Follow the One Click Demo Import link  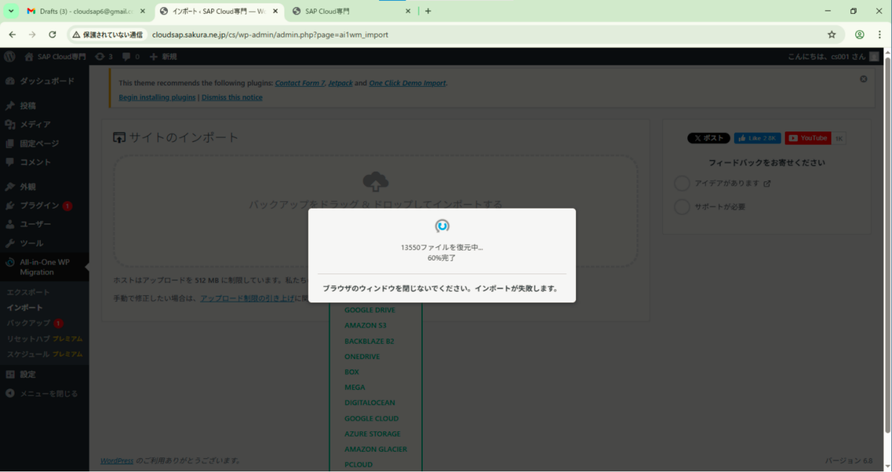point(407,83)
